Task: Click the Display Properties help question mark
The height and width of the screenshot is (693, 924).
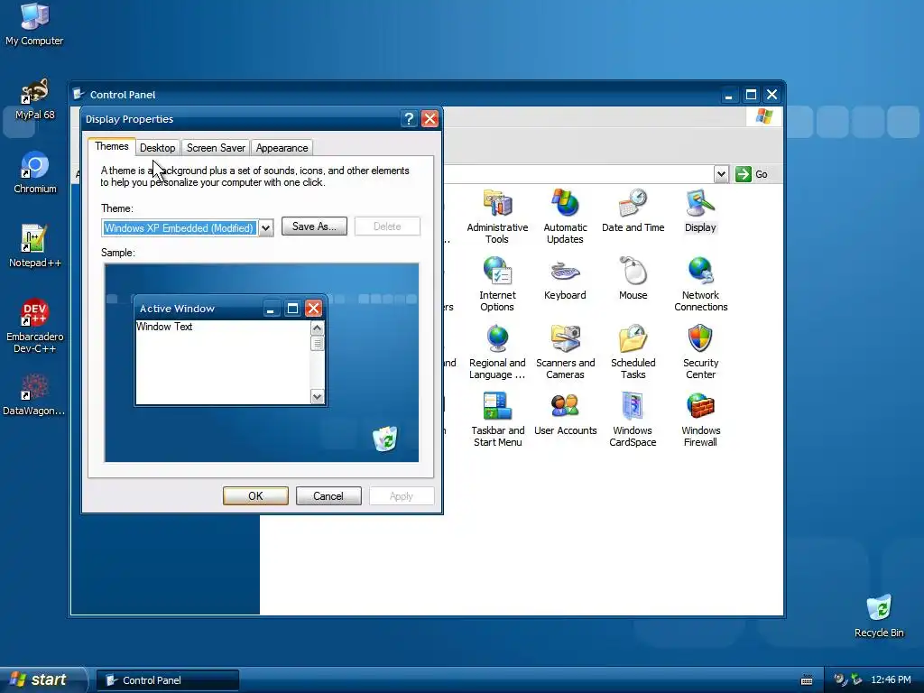Action: click(409, 119)
